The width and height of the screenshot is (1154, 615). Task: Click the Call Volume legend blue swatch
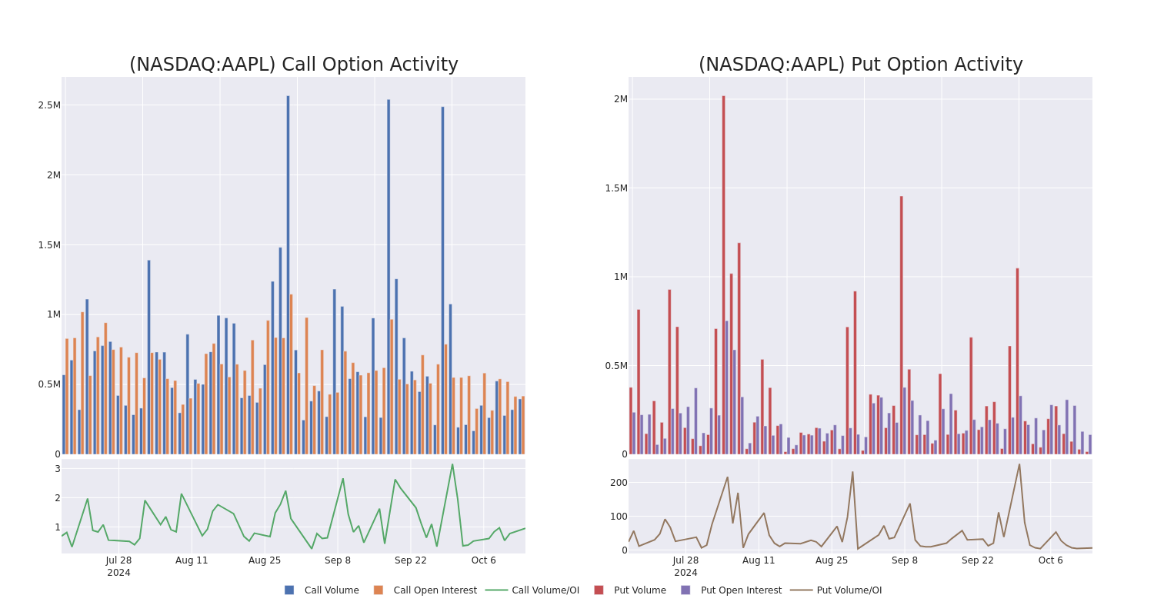pos(289,590)
